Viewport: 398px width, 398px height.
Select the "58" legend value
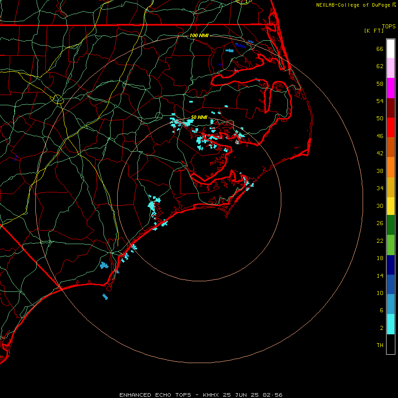[380, 84]
